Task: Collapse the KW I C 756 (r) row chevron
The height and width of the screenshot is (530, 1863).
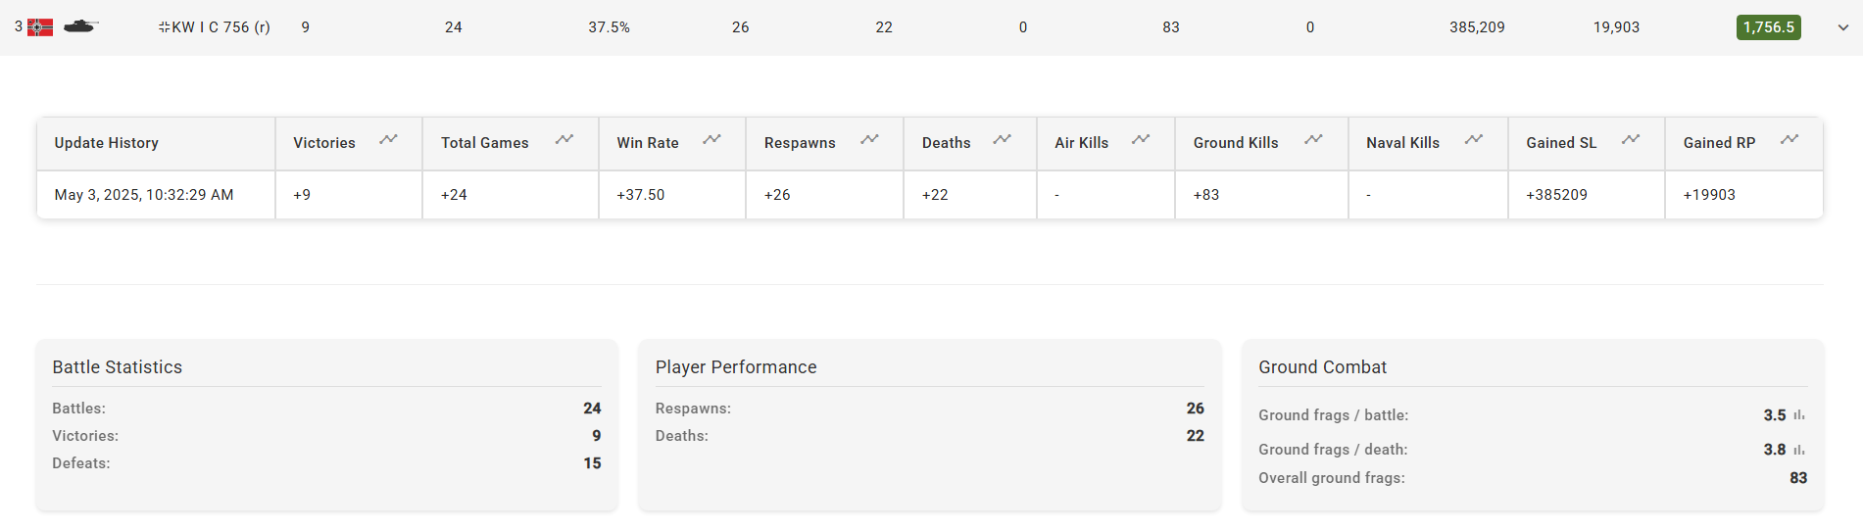Action: (1842, 27)
